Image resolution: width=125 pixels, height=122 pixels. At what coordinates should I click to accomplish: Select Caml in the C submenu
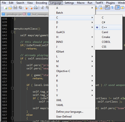click(x=108, y=32)
